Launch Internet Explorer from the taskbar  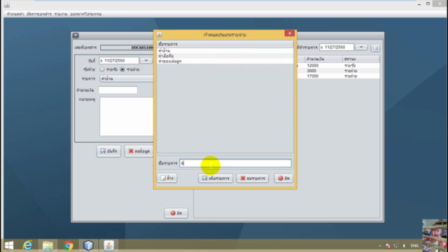(28, 246)
